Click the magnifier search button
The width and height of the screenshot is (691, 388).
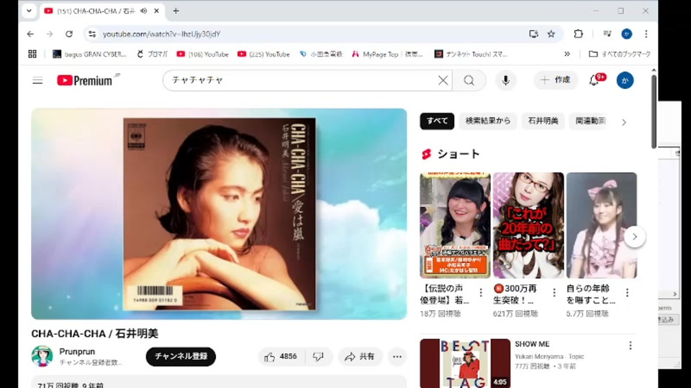(x=469, y=80)
